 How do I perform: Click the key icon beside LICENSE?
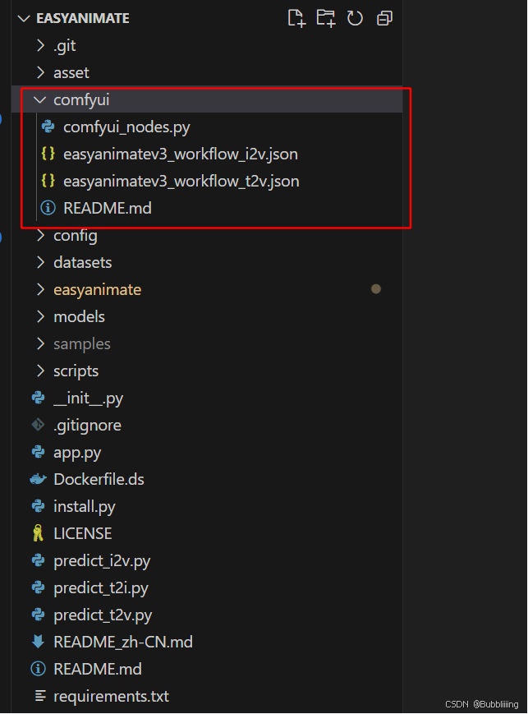(x=39, y=533)
